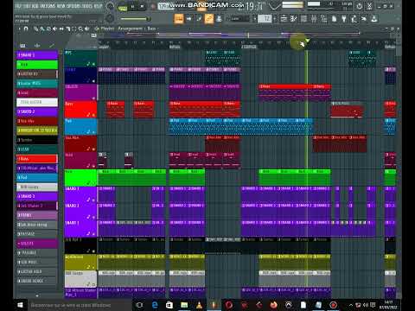Select the playlist Zoom magnifier tool
This screenshot has height=311, width=415.
pos(80,29)
